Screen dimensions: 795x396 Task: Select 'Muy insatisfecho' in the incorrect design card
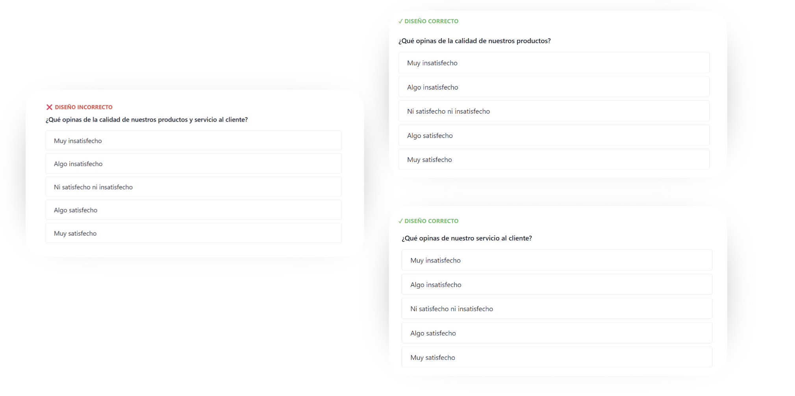point(193,140)
